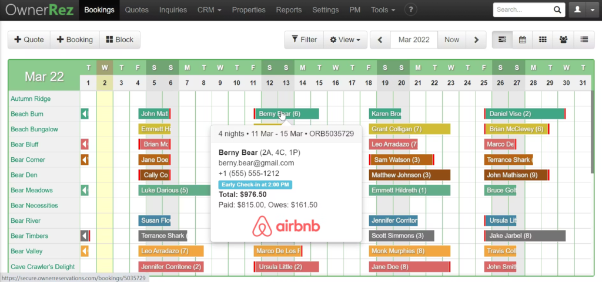The image size is (602, 282).
Task: Go to the previous month arrow
Action: 380,40
